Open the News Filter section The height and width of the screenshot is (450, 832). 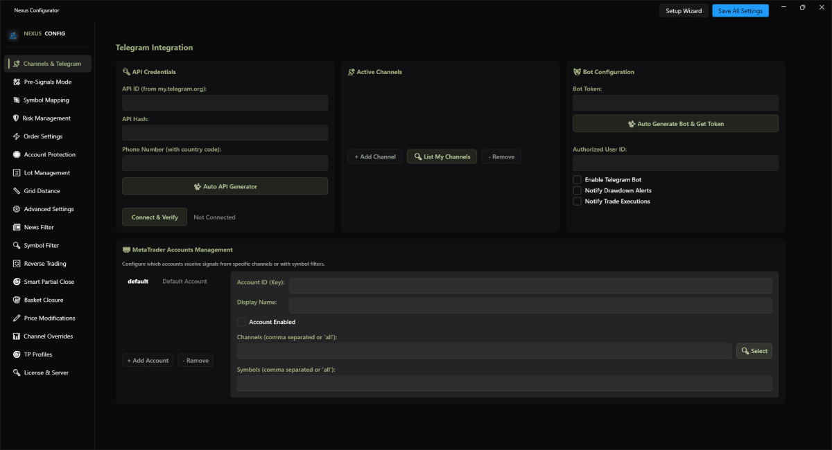click(x=49, y=227)
